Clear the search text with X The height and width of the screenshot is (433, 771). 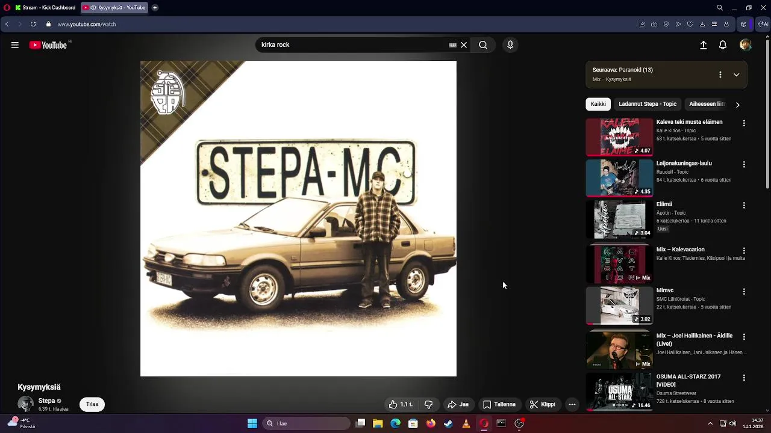[464, 45]
